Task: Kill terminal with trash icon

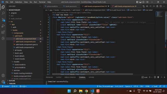Action: point(158,77)
